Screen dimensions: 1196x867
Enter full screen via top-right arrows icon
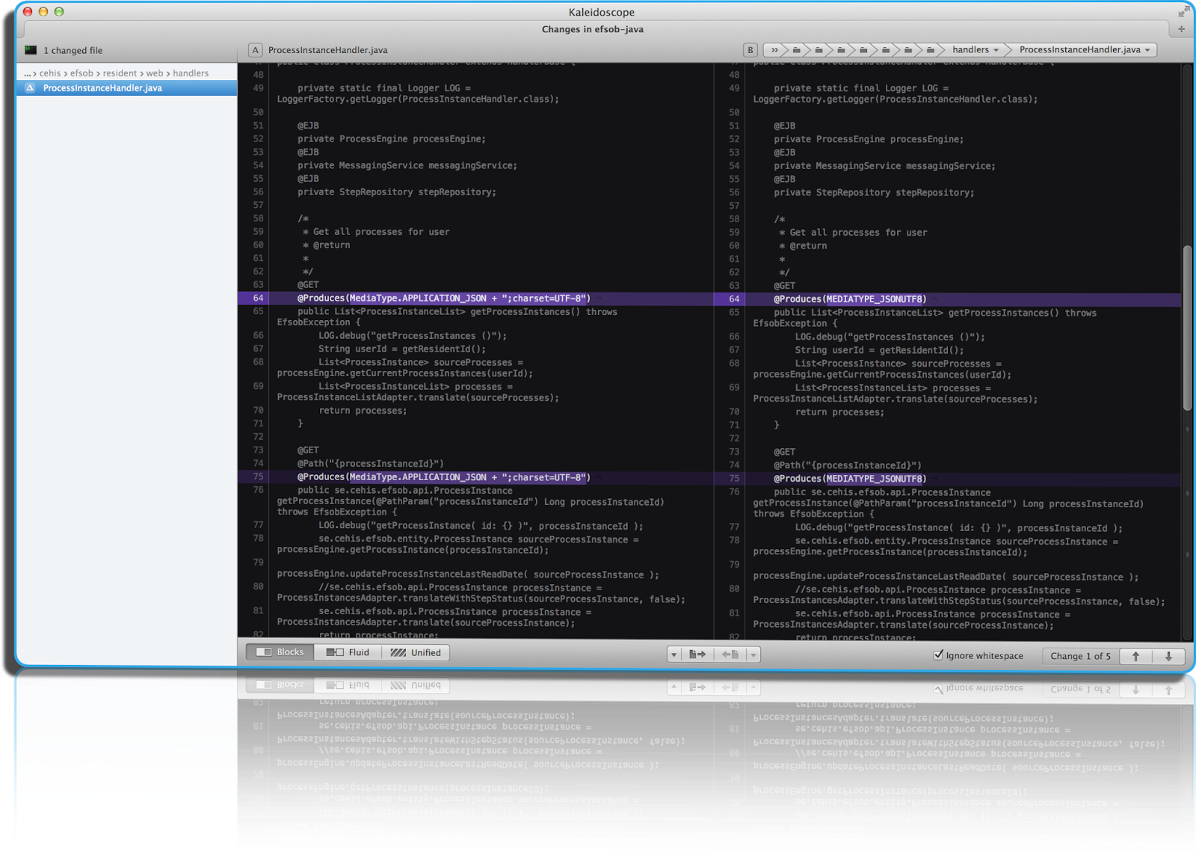coord(1183,12)
